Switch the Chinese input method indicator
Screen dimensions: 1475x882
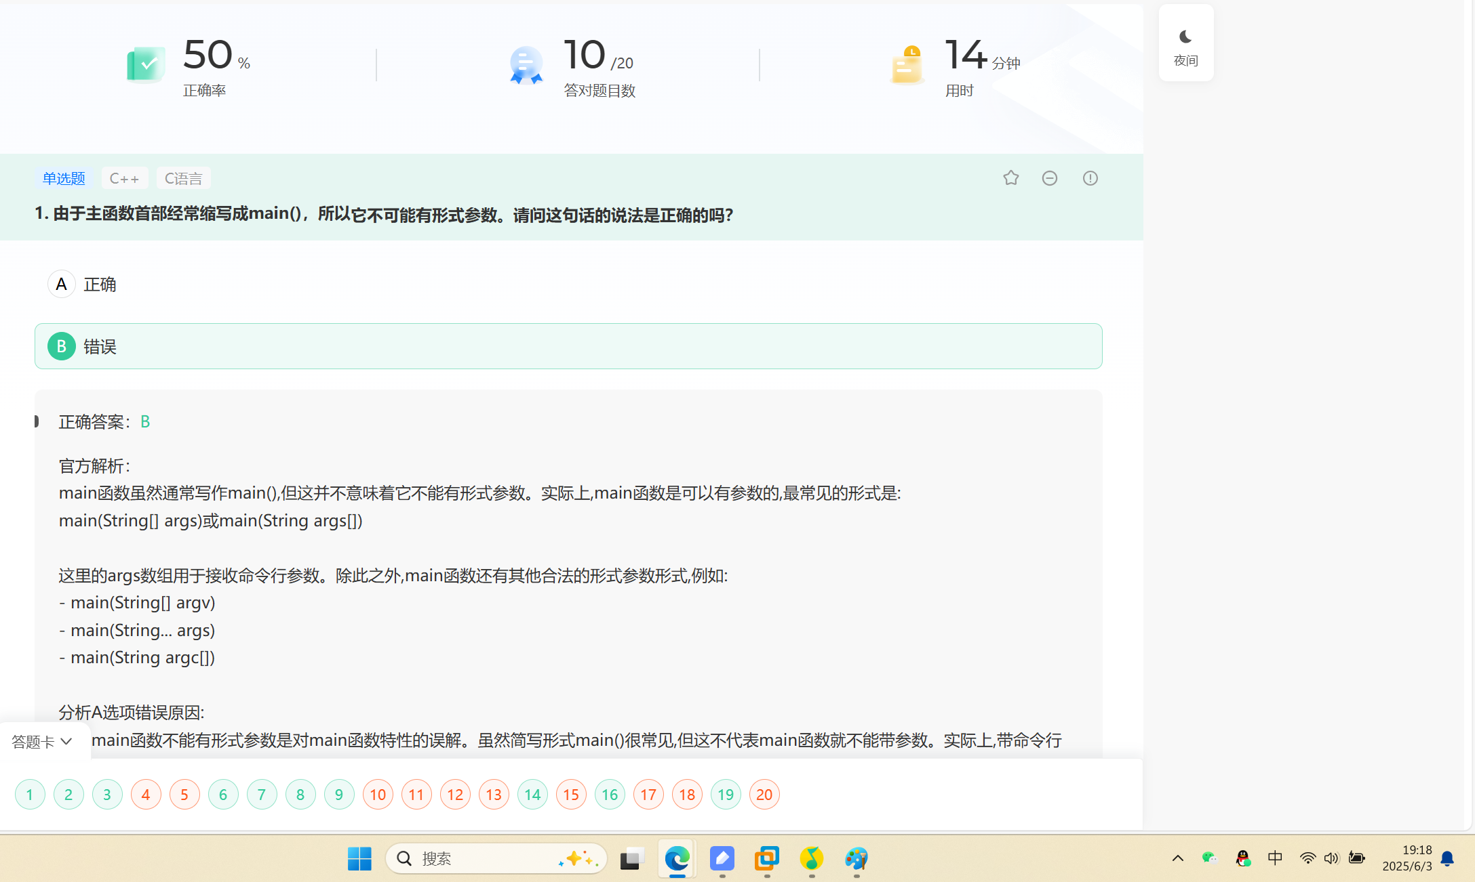[1275, 858]
